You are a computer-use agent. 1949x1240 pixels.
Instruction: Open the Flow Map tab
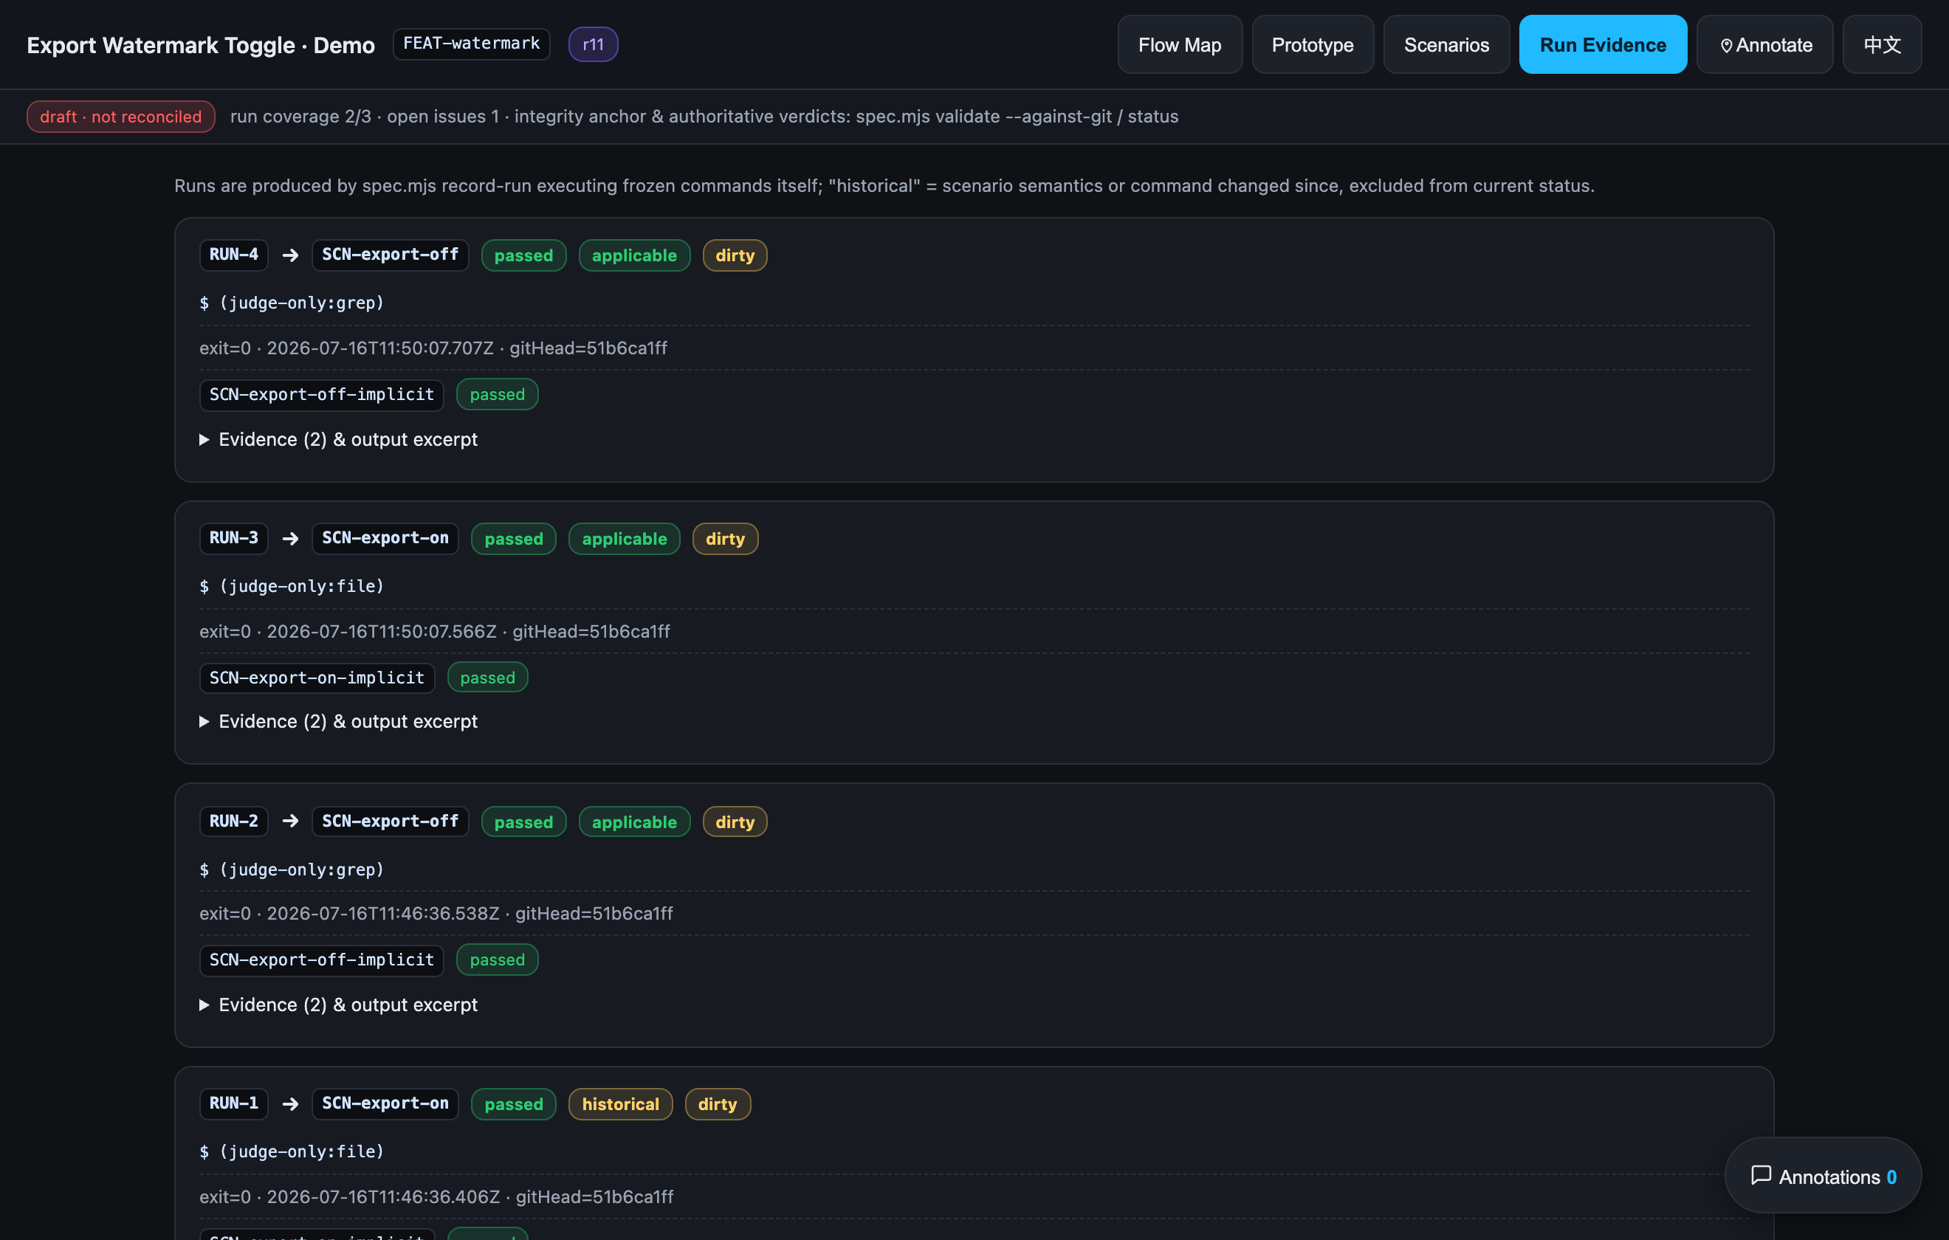(1179, 44)
